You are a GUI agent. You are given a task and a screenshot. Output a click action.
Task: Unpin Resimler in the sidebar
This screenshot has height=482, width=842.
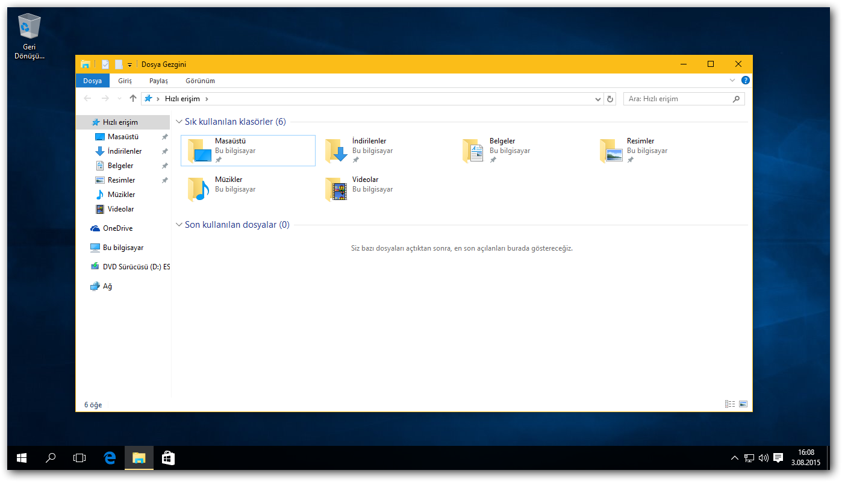[164, 180]
